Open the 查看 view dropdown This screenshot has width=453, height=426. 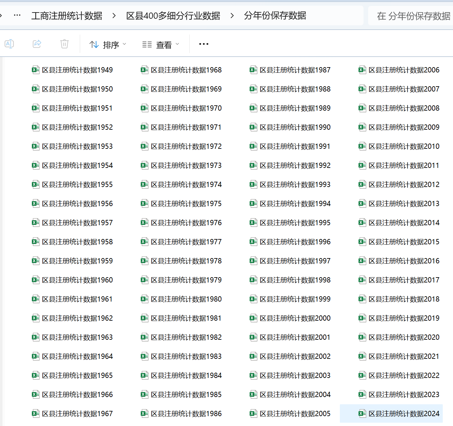click(x=161, y=44)
